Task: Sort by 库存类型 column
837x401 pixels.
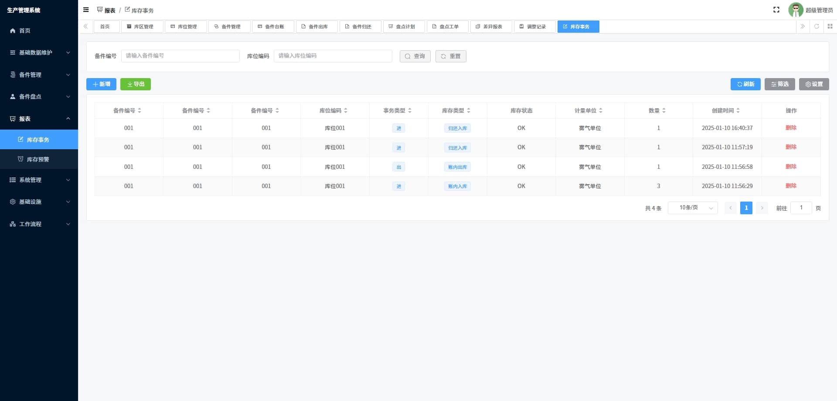Action: pos(469,110)
